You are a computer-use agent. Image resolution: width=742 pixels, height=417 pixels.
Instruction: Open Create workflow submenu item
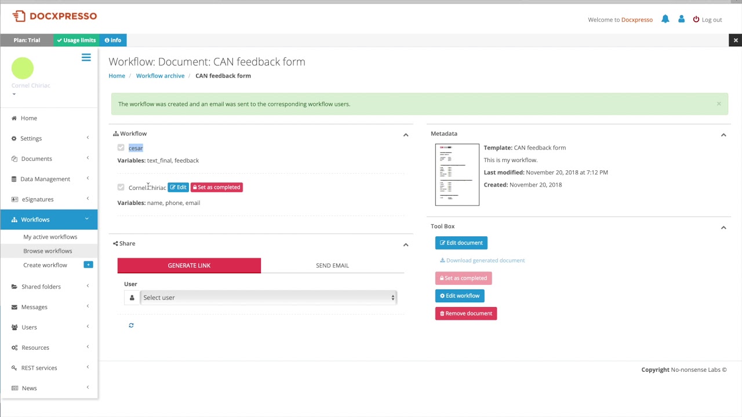coord(45,265)
